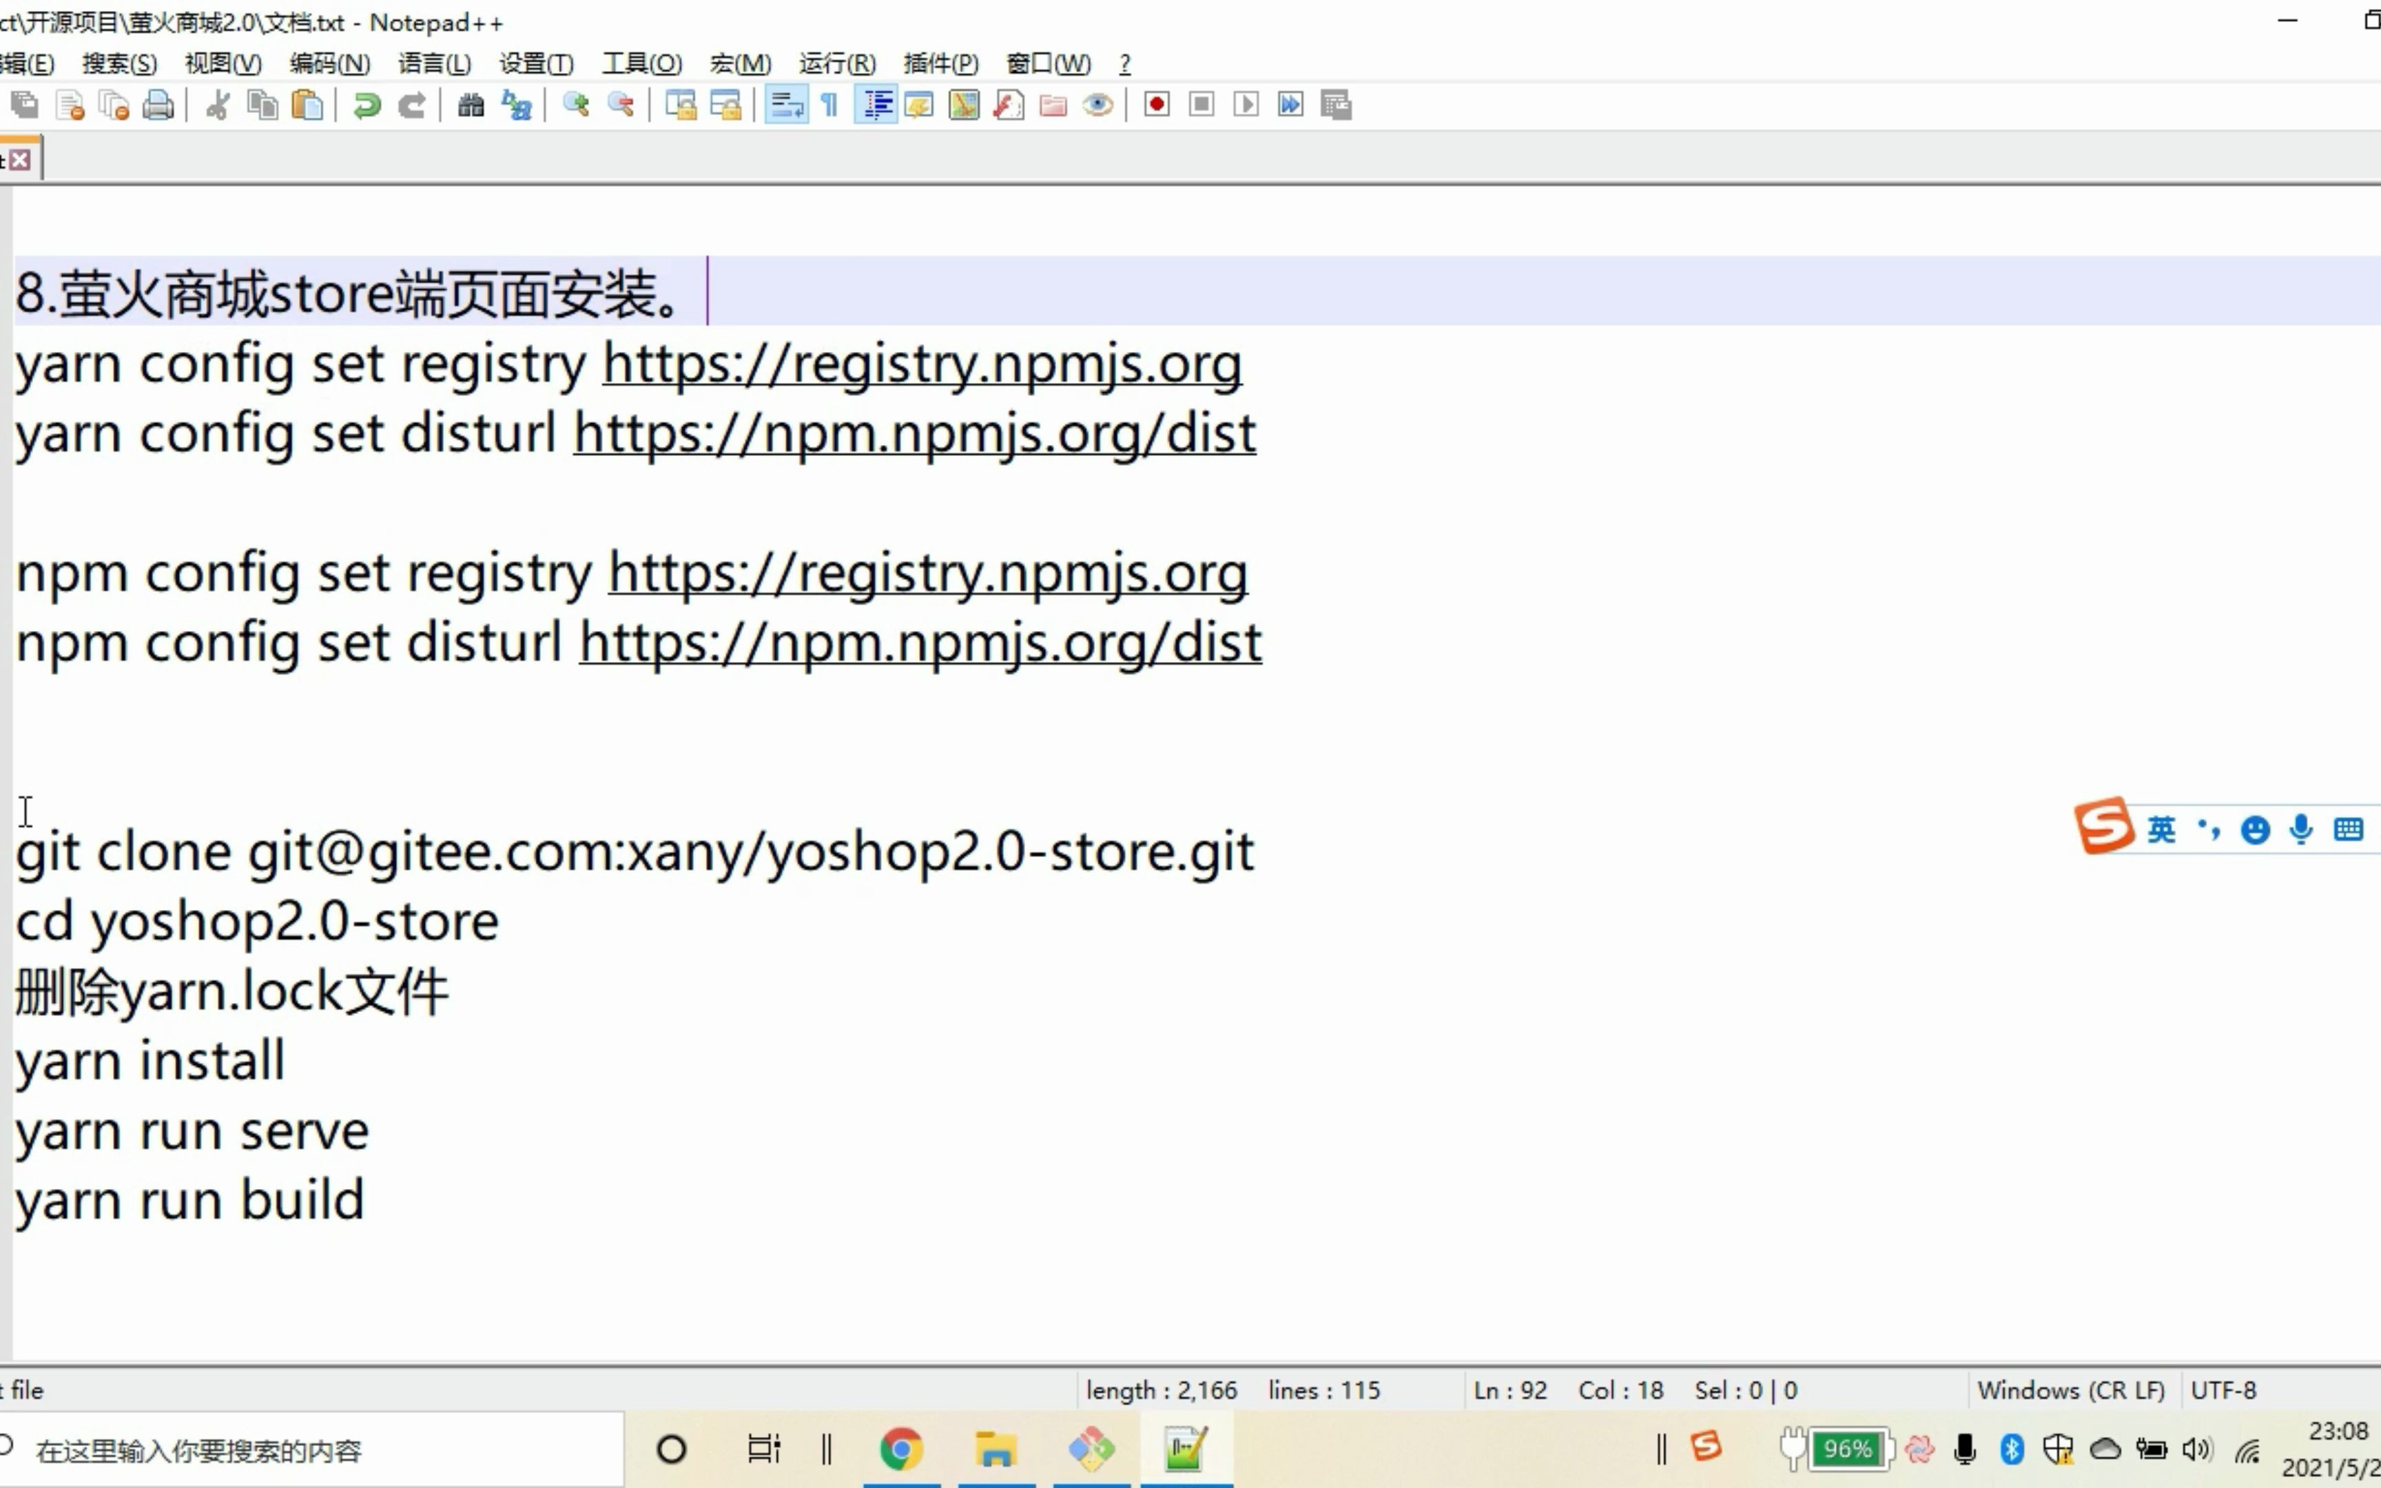
Task: Click the Save All toolbar icon
Action: 25,104
